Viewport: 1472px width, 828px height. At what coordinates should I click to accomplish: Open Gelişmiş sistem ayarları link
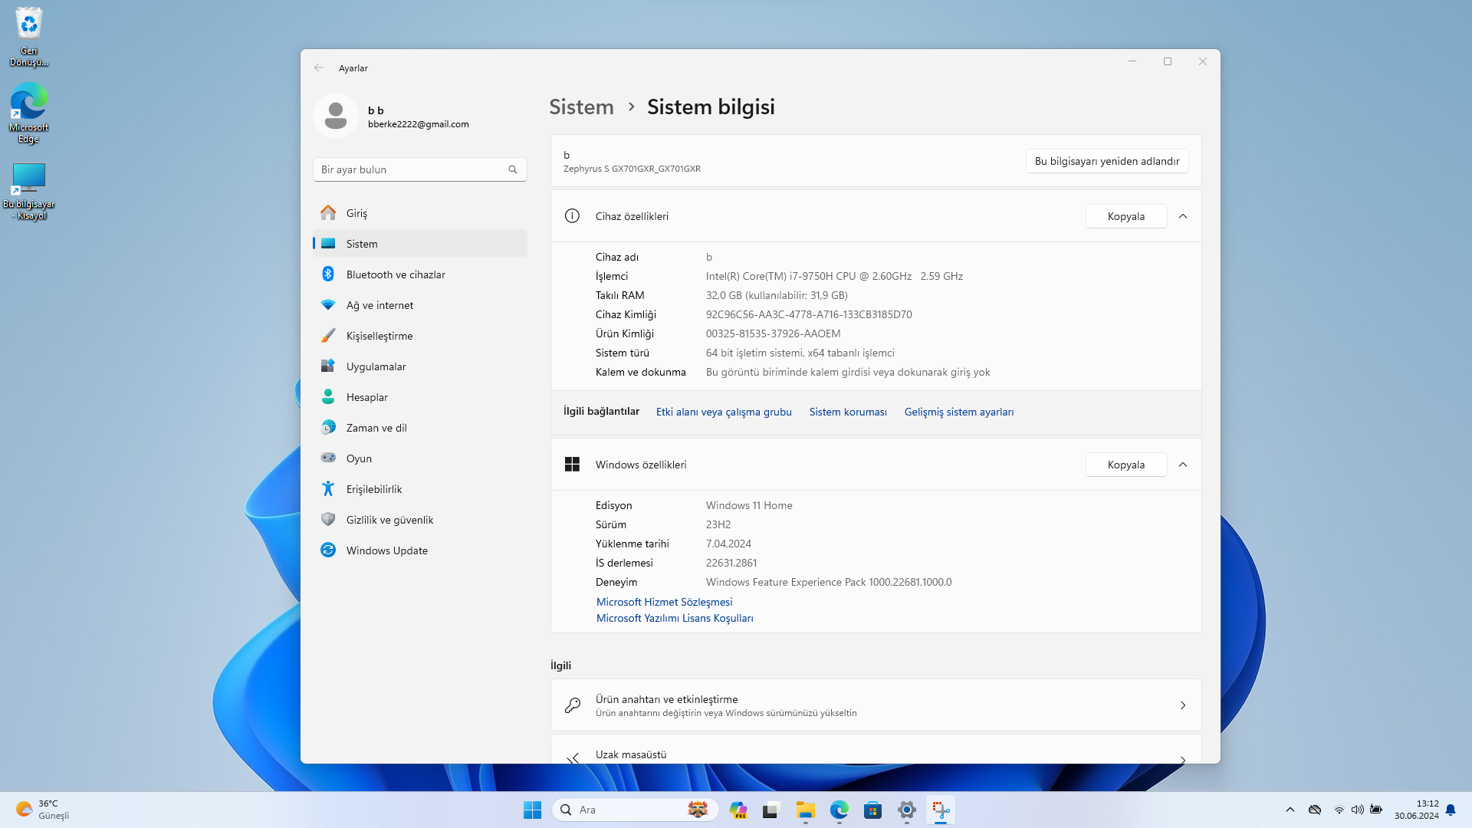click(x=959, y=412)
